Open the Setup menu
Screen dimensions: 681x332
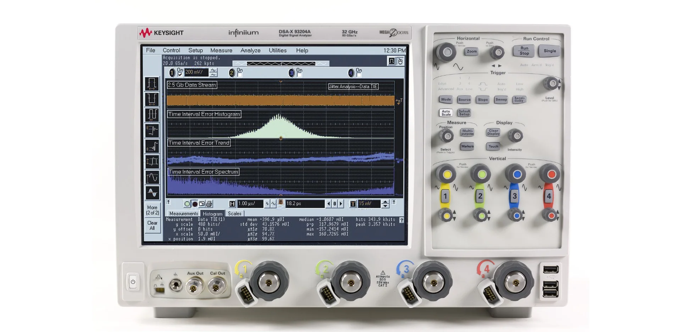tap(195, 50)
